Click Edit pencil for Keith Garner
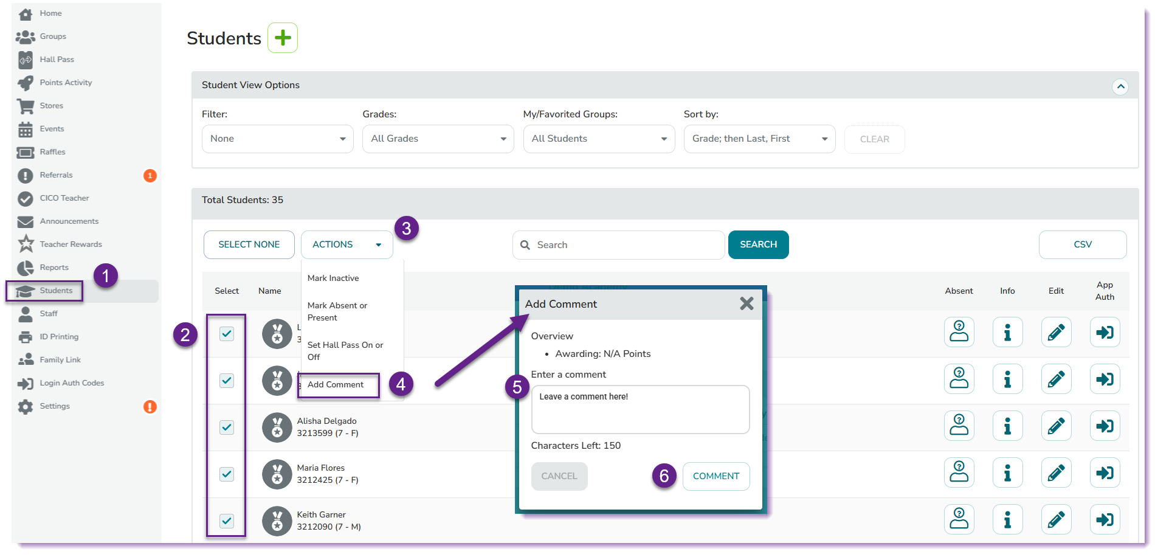The width and height of the screenshot is (1155, 557). (x=1057, y=519)
